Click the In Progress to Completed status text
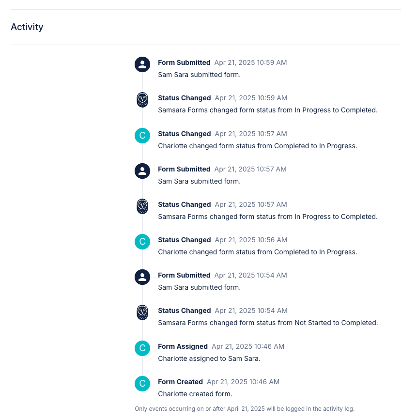 click(268, 110)
